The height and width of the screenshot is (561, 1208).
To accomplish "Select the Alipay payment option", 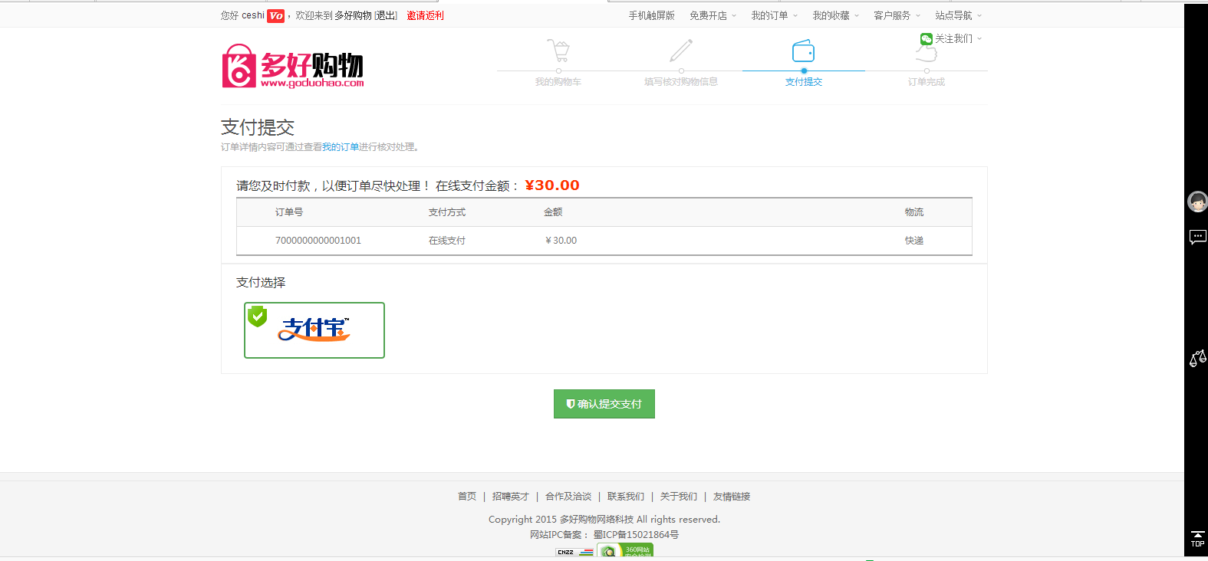I will click(x=314, y=330).
